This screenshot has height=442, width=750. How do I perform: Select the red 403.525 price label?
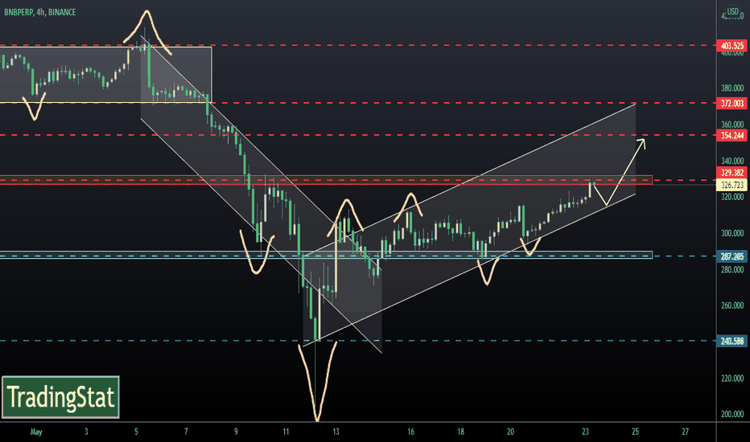(731, 46)
